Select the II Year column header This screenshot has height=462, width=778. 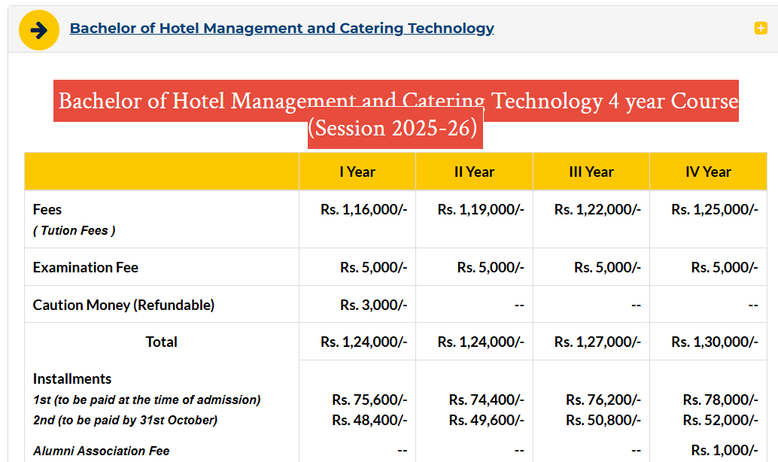pyautogui.click(x=473, y=172)
